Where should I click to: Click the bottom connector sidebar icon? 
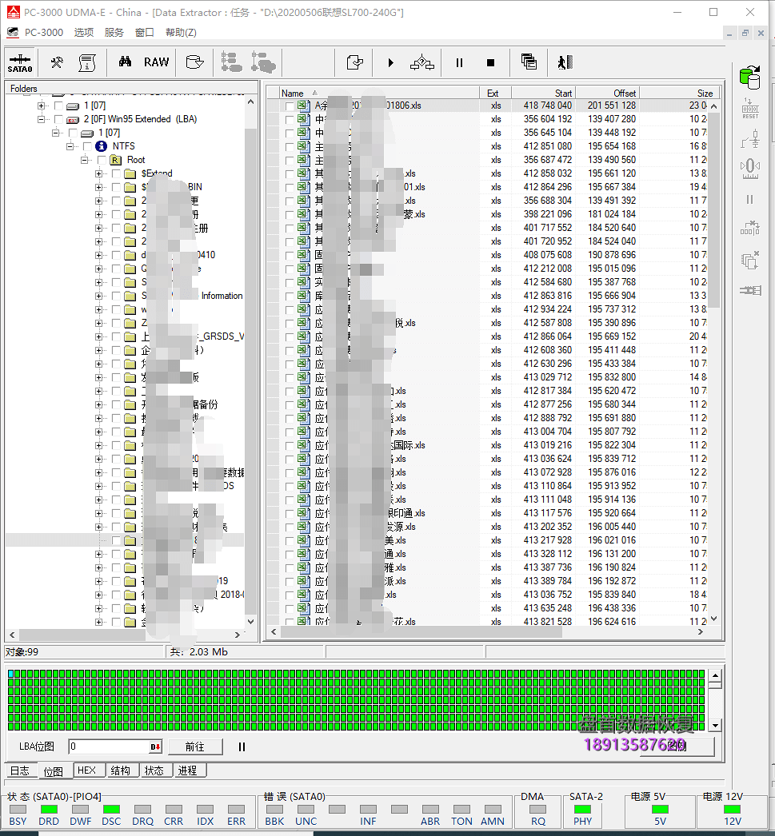click(x=750, y=291)
